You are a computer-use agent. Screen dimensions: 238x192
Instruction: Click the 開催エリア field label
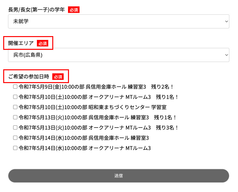tap(21, 43)
